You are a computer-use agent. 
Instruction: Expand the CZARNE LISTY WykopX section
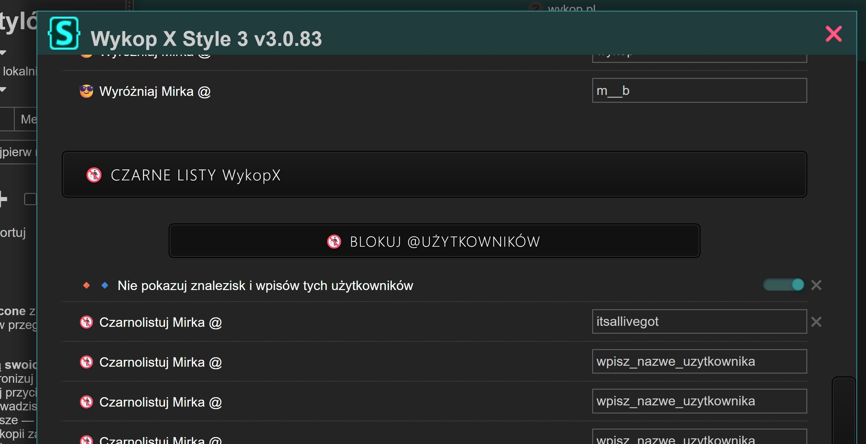(x=434, y=174)
